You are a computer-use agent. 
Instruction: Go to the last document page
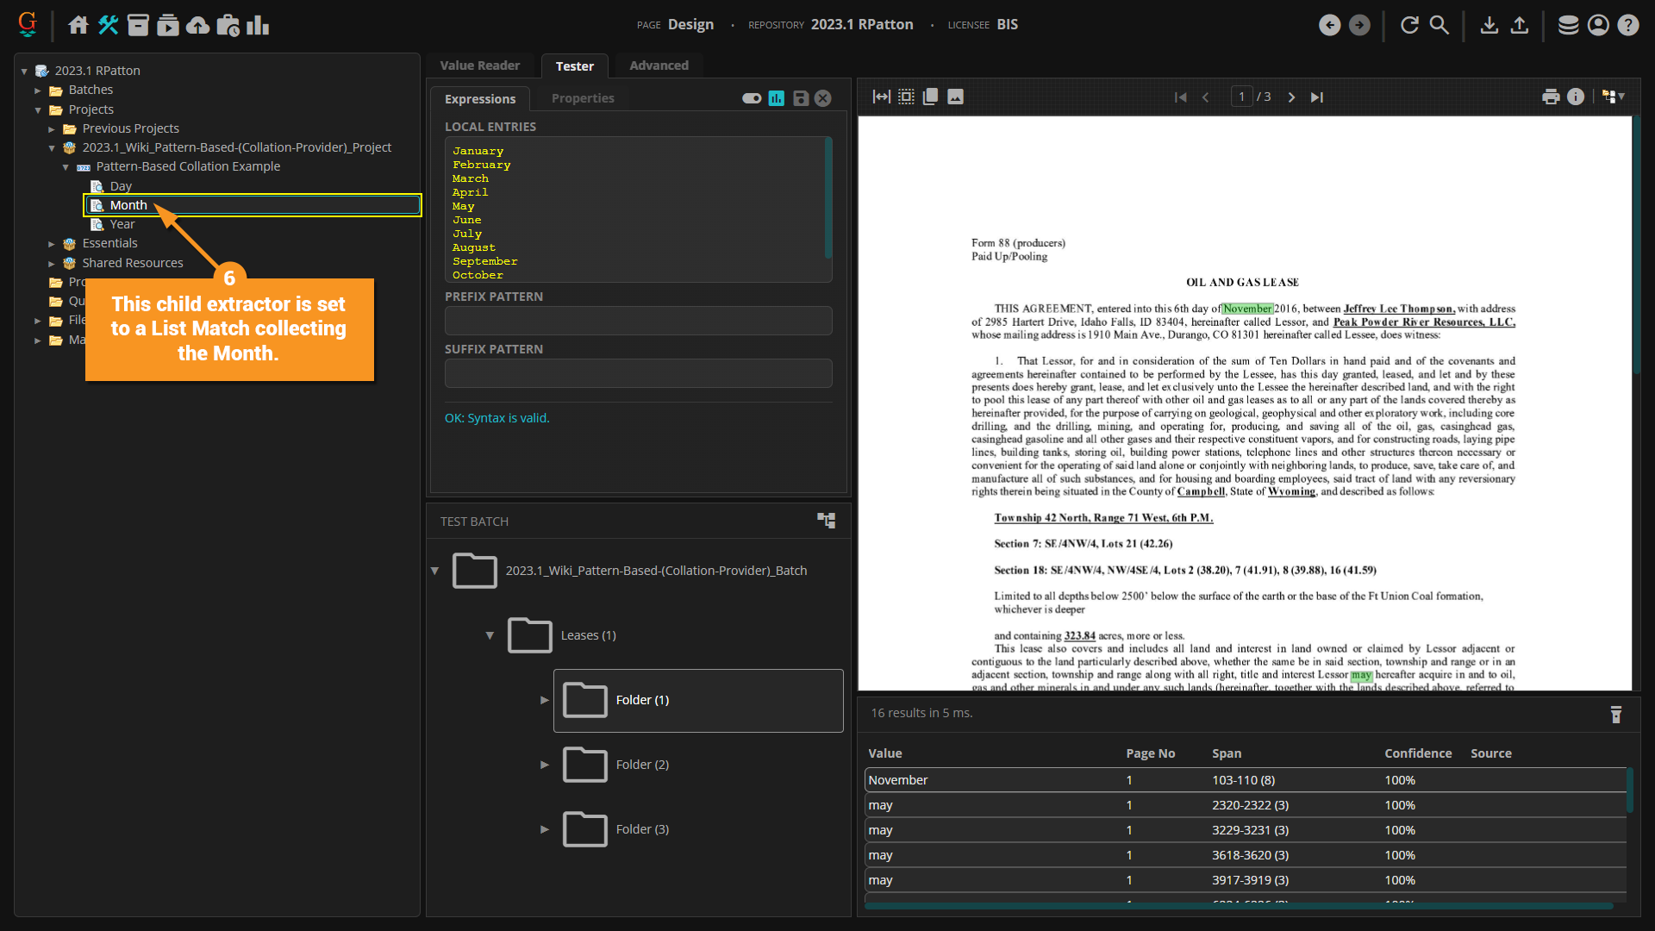(x=1316, y=97)
